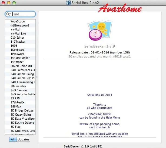Select the 24U SimpleHelp entry
This screenshot has width=166, height=148.
(x=20, y=78)
